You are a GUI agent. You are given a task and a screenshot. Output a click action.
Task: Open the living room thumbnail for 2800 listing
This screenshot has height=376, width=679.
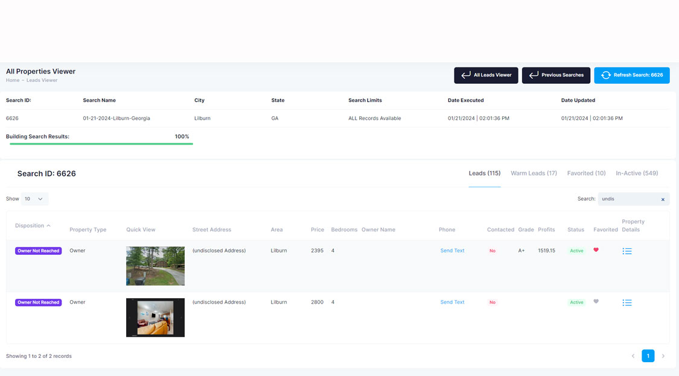click(155, 317)
